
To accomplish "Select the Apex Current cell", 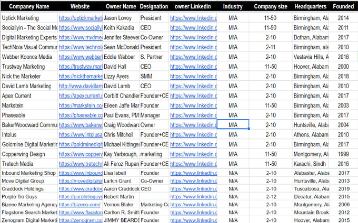I will [29, 96].
